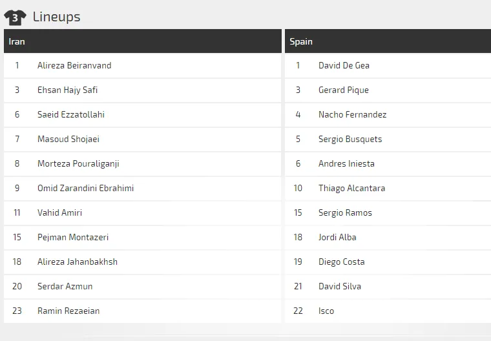491x341 pixels.
Task: Click the jersey icon beside Lineups
Action: [15, 17]
